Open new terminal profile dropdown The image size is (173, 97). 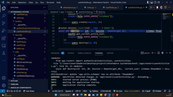pos(155,53)
